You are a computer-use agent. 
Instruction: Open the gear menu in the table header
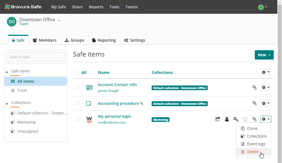[265, 72]
